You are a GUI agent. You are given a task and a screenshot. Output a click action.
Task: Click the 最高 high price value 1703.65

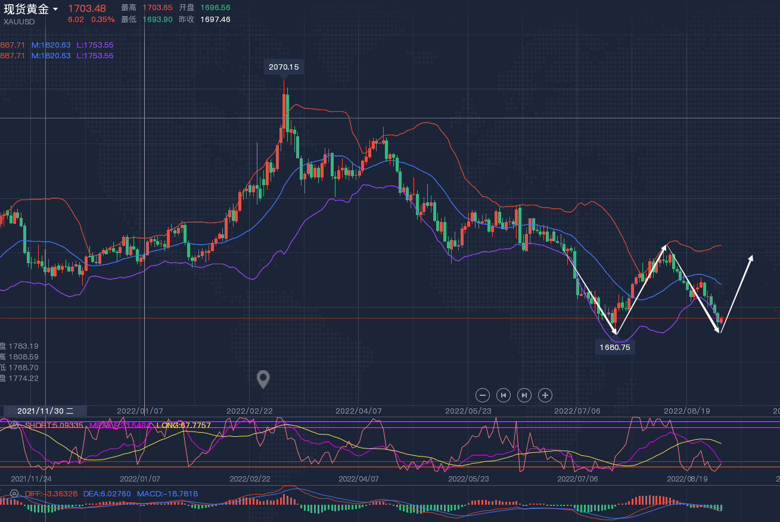tap(157, 8)
